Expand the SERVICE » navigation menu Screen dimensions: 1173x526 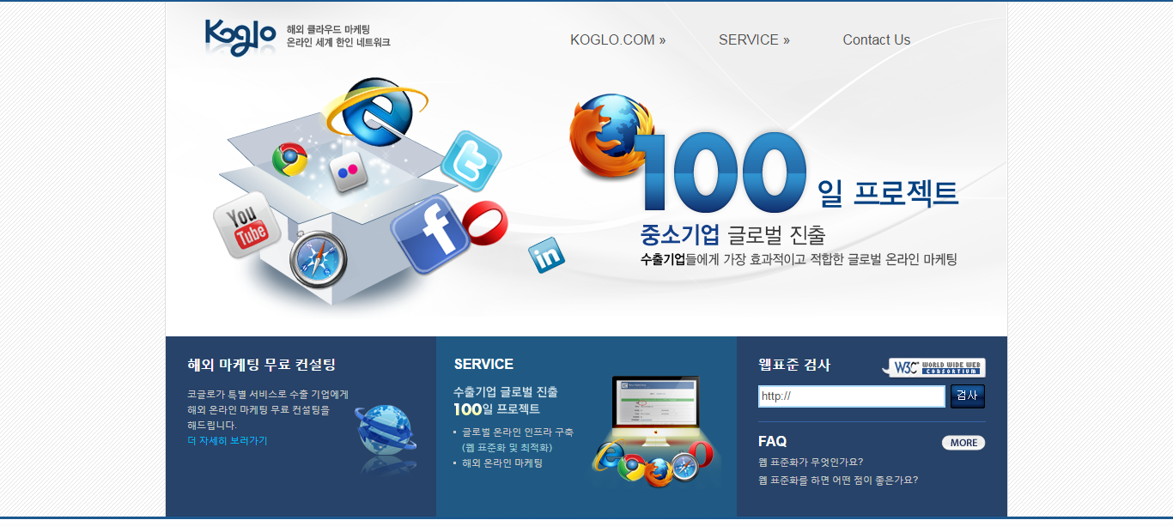point(754,40)
